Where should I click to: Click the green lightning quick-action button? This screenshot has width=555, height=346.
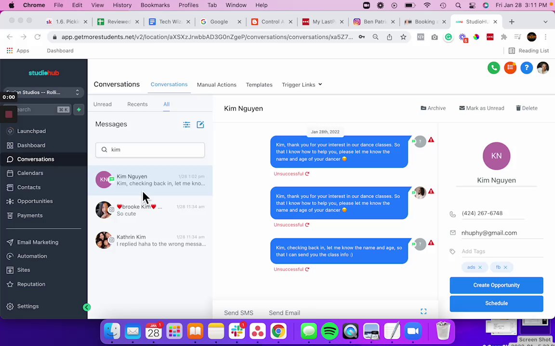coord(79,110)
